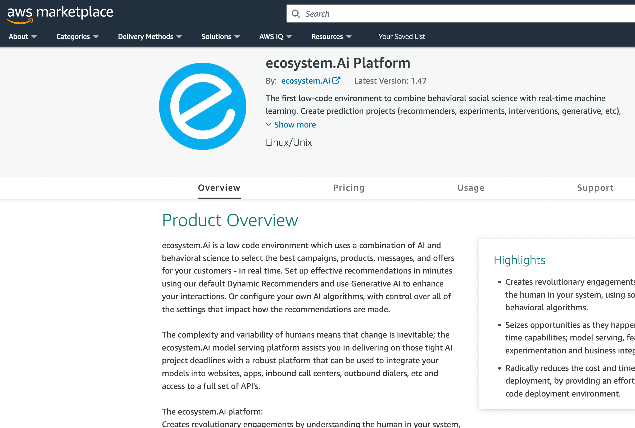Click the Product Overview heading
Screen dimensions: 635x428
point(230,220)
